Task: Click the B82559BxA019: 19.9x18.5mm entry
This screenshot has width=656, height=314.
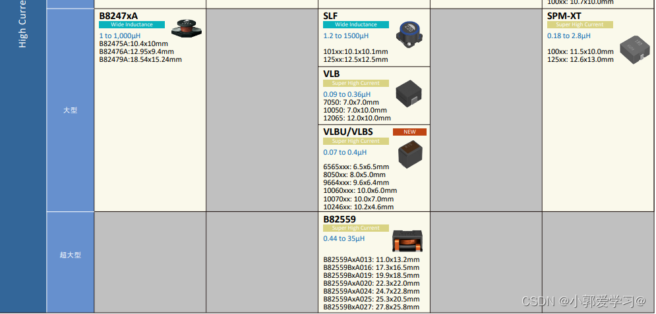Action: point(371,276)
